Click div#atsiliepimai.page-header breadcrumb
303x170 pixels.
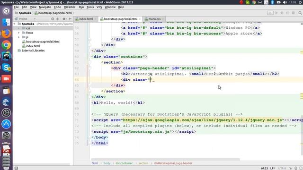click(173, 163)
